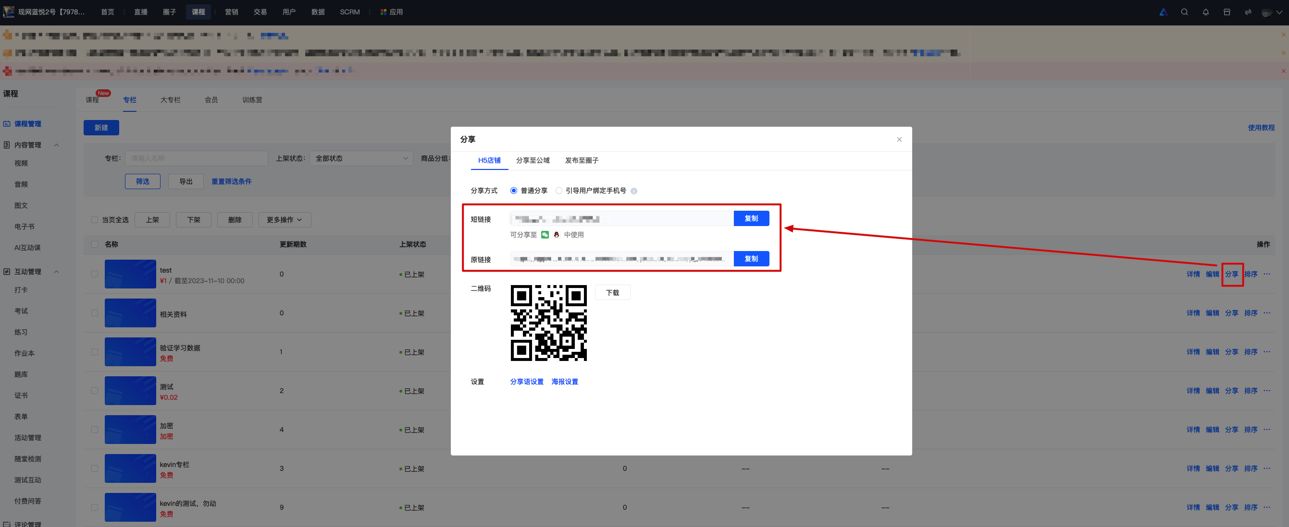The width and height of the screenshot is (1289, 527).
Task: Select 引导用户绑定手机号 radio button
Action: click(x=559, y=191)
